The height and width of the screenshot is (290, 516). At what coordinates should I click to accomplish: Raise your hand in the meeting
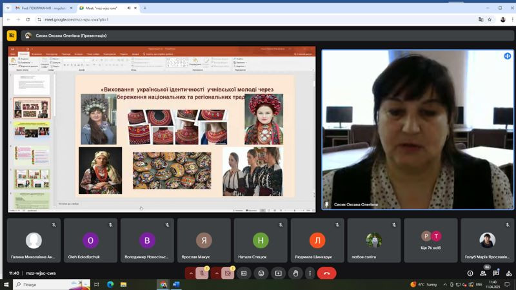coord(295,273)
